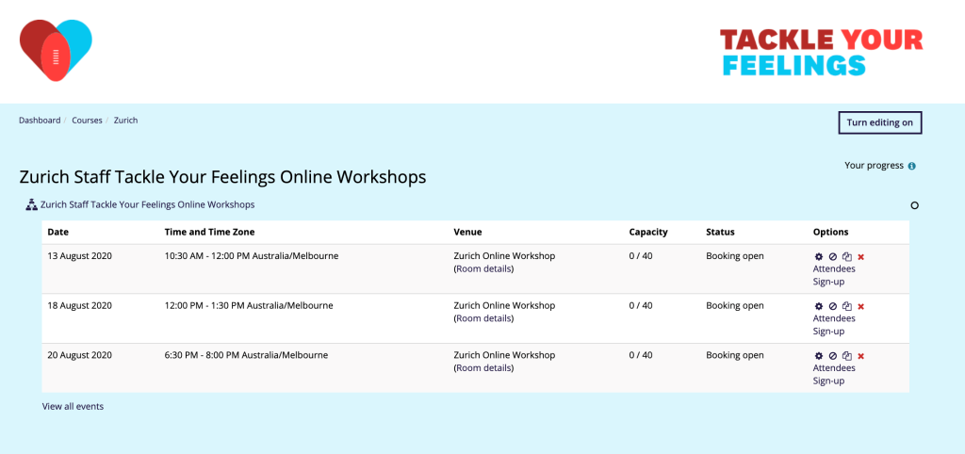Toggle the activity completion circle

(914, 205)
